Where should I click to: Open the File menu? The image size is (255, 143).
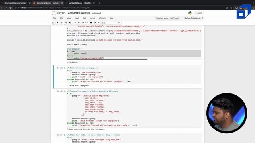coord(55,18)
